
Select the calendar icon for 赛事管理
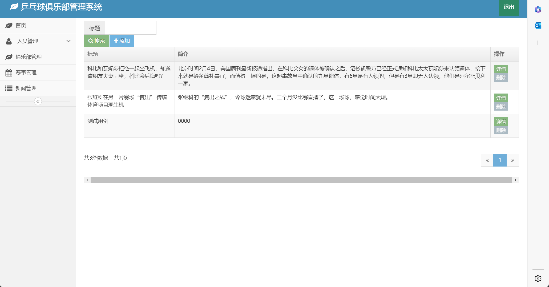coord(9,72)
